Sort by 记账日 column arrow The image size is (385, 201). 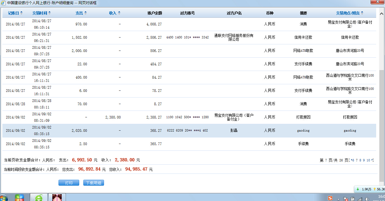(x=21, y=13)
